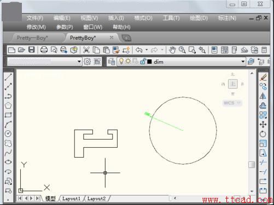Click the Workspace Settings gear icon
This screenshot has width=274, height=205.
(x=87, y=62)
